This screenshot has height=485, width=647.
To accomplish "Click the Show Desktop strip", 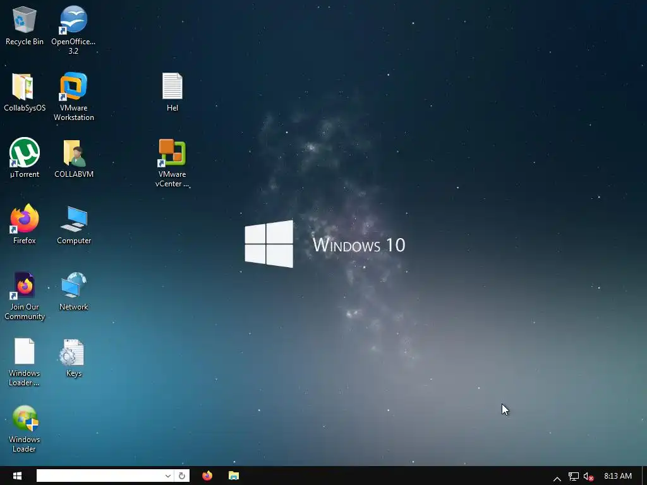I will click(x=644, y=476).
